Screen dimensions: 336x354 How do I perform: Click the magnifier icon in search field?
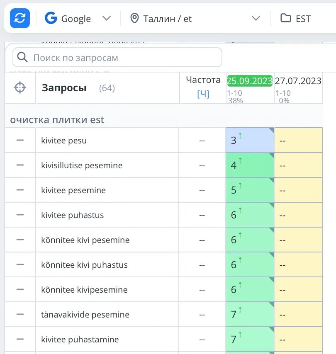(23, 57)
